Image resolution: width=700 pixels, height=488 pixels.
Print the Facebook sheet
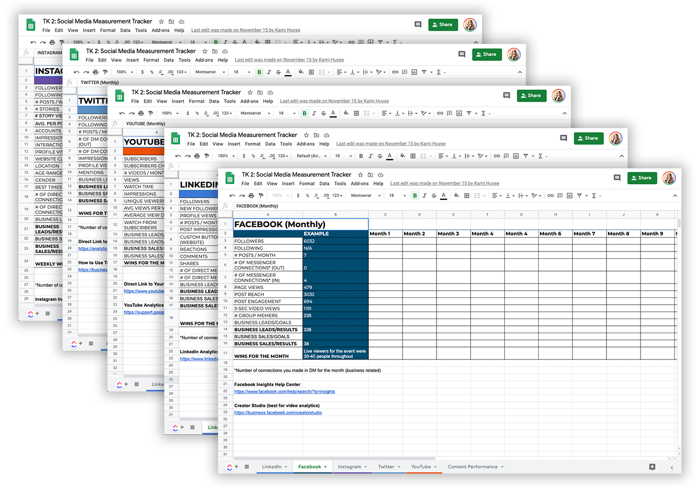(251, 196)
